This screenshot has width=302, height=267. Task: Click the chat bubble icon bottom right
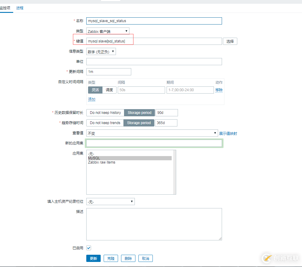click(x=266, y=258)
